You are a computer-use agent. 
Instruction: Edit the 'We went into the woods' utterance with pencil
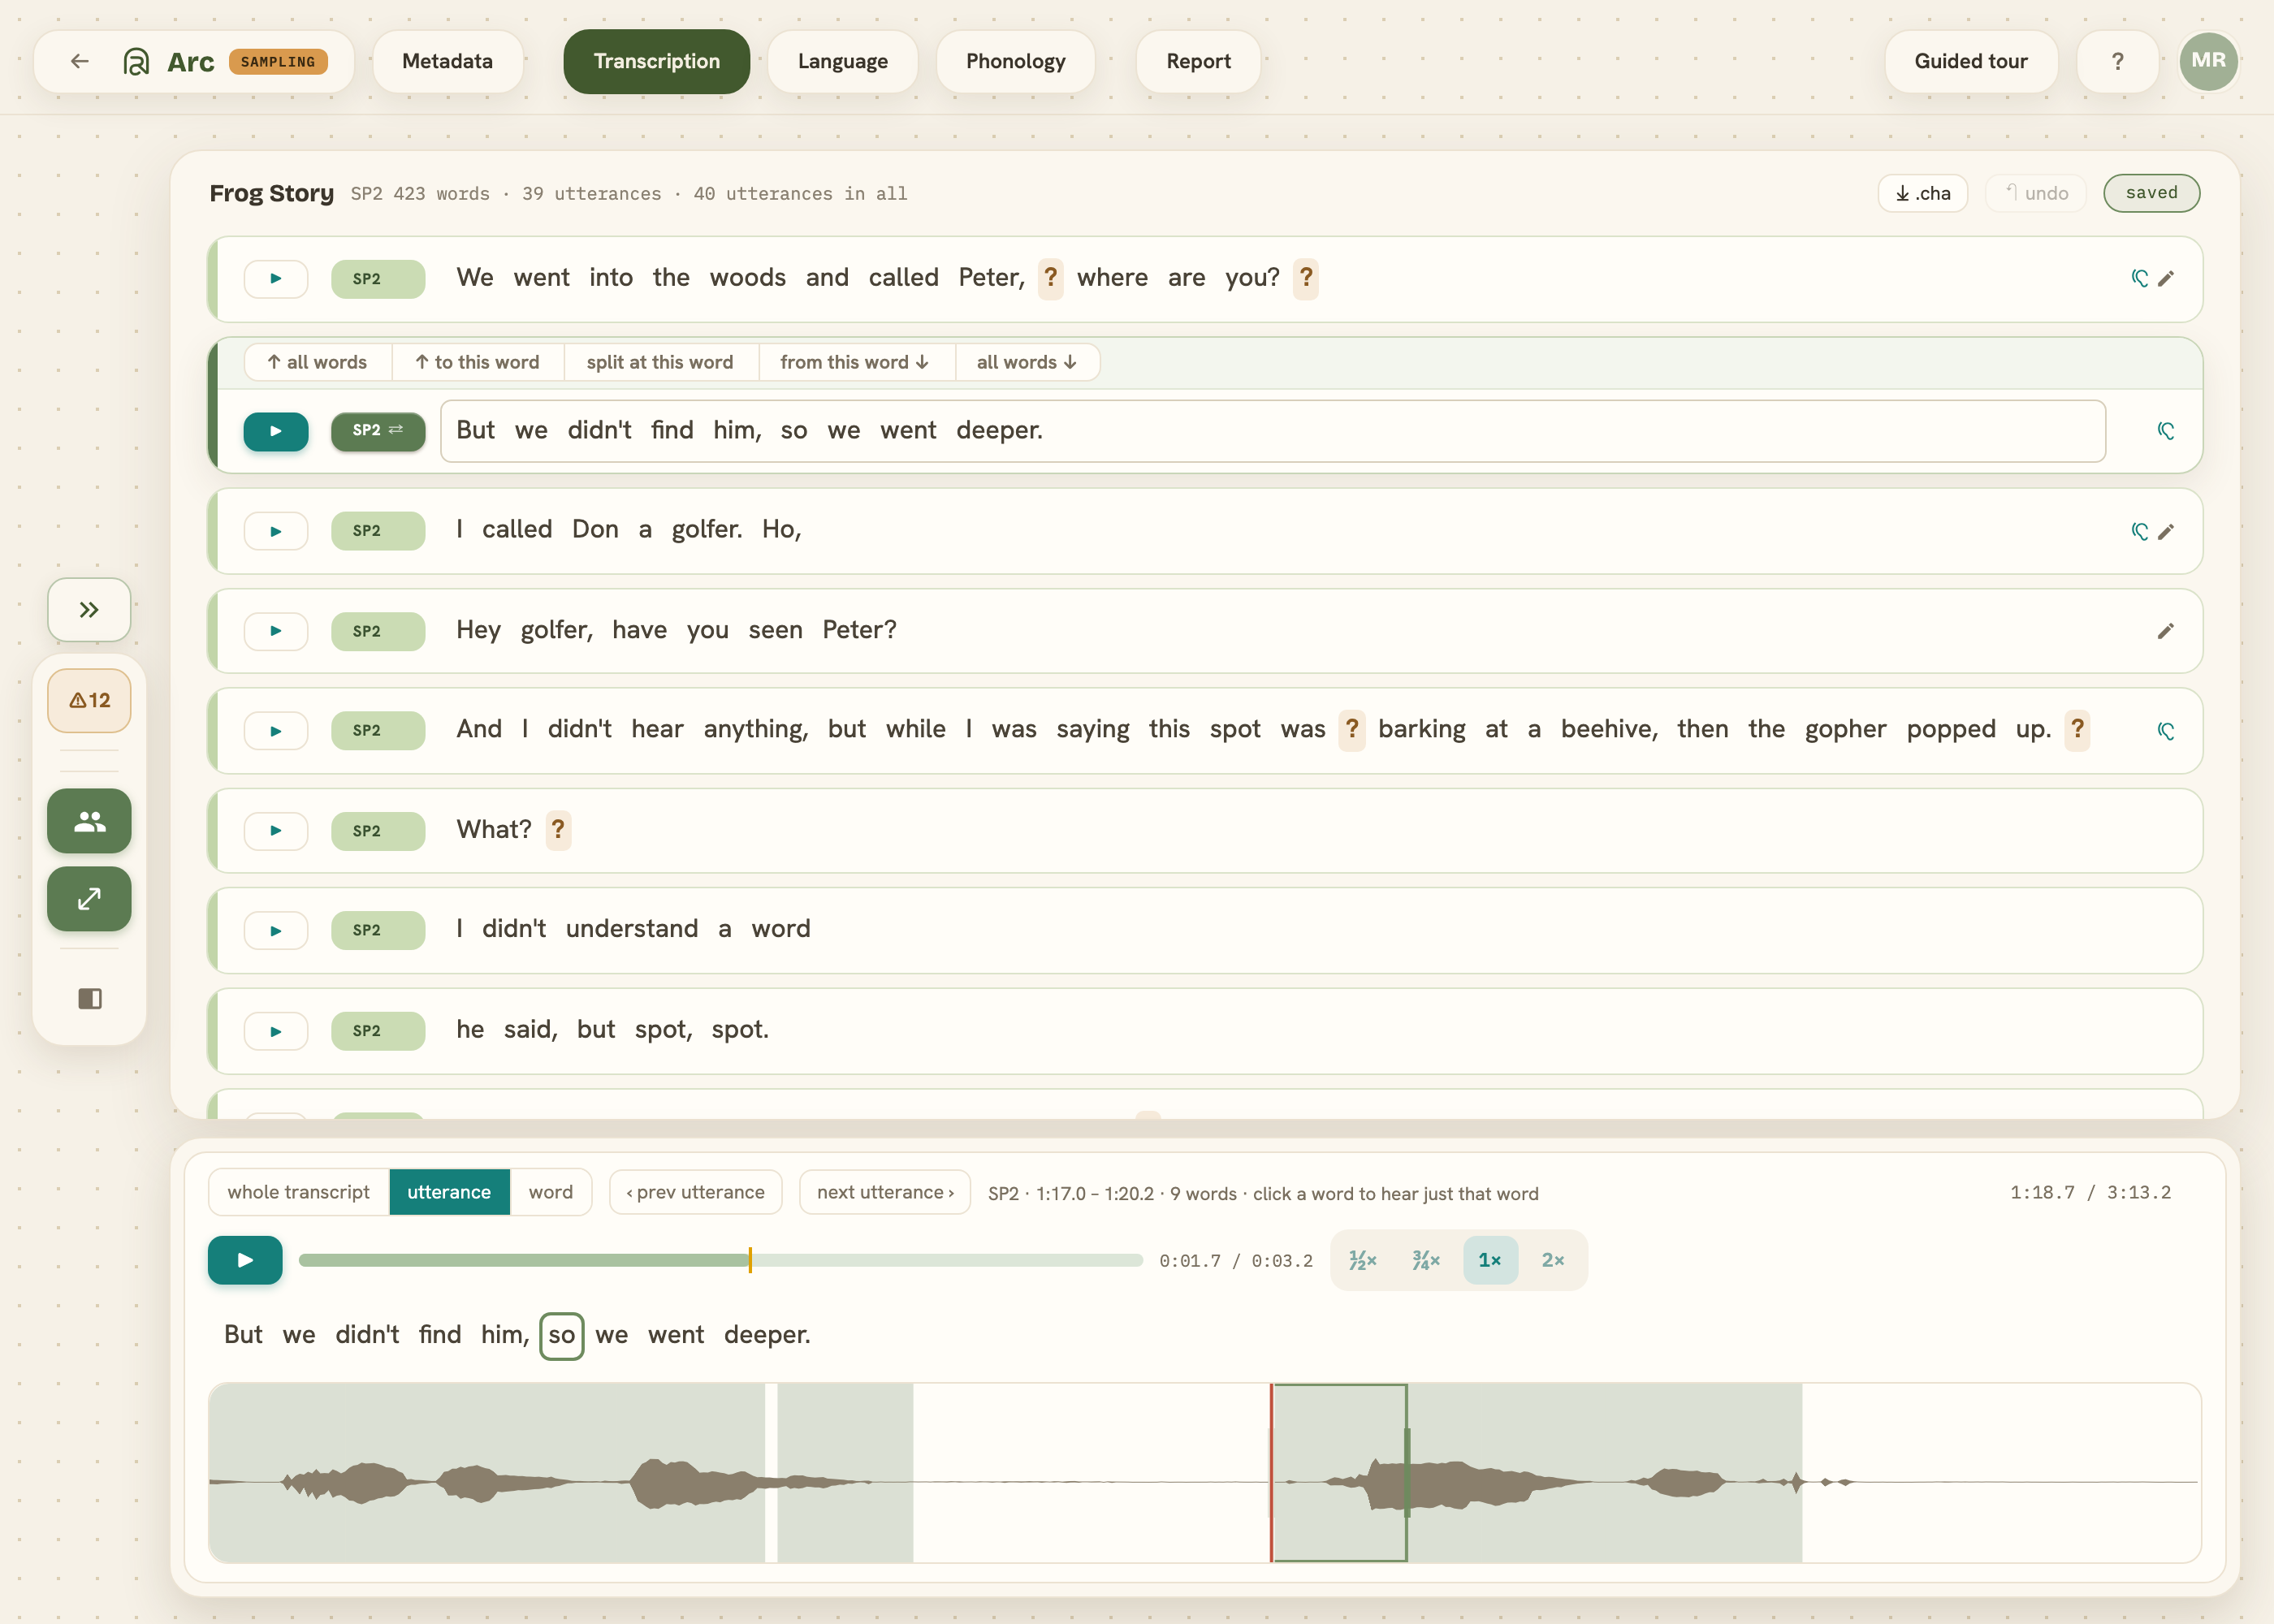point(2165,278)
